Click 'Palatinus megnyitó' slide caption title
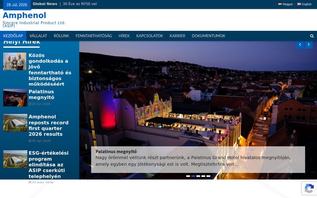 116,151
